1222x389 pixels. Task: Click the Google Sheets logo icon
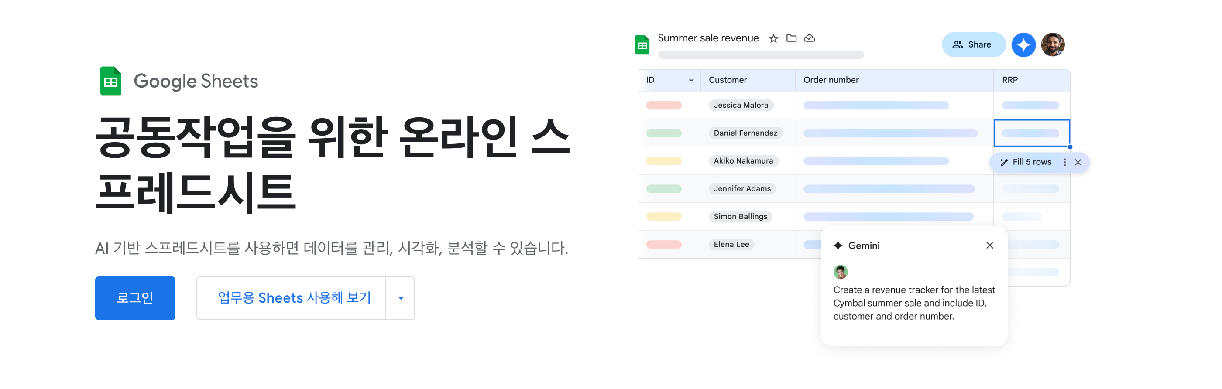pos(110,81)
